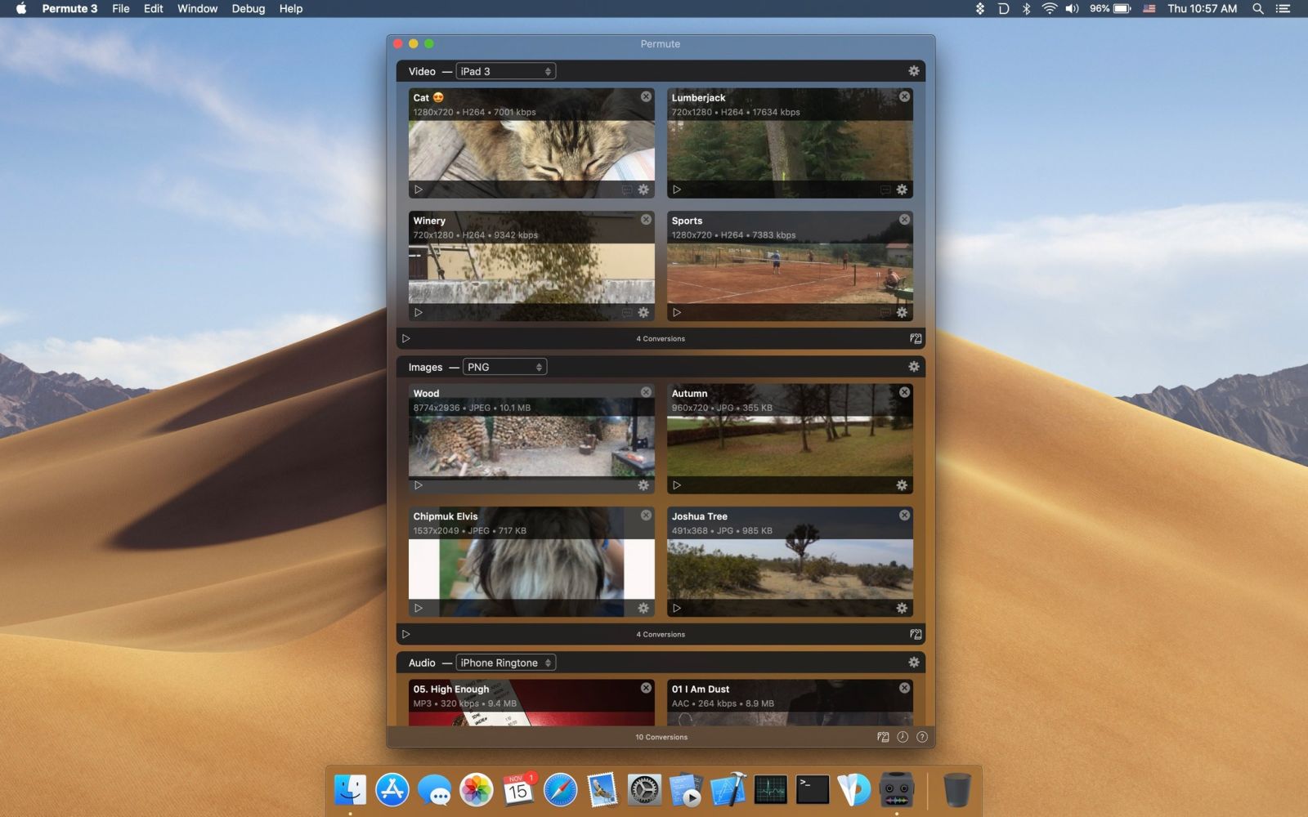Open settings gear for the Images section

(x=914, y=367)
